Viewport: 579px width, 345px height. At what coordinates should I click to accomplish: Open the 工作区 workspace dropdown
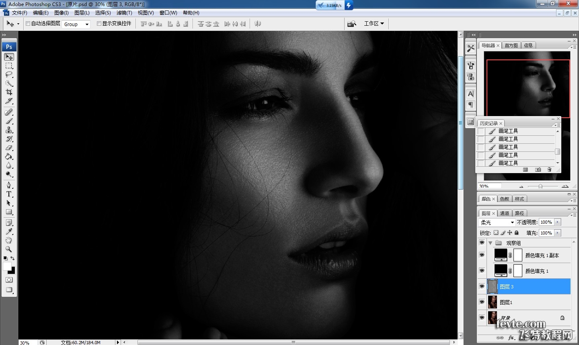click(x=374, y=24)
